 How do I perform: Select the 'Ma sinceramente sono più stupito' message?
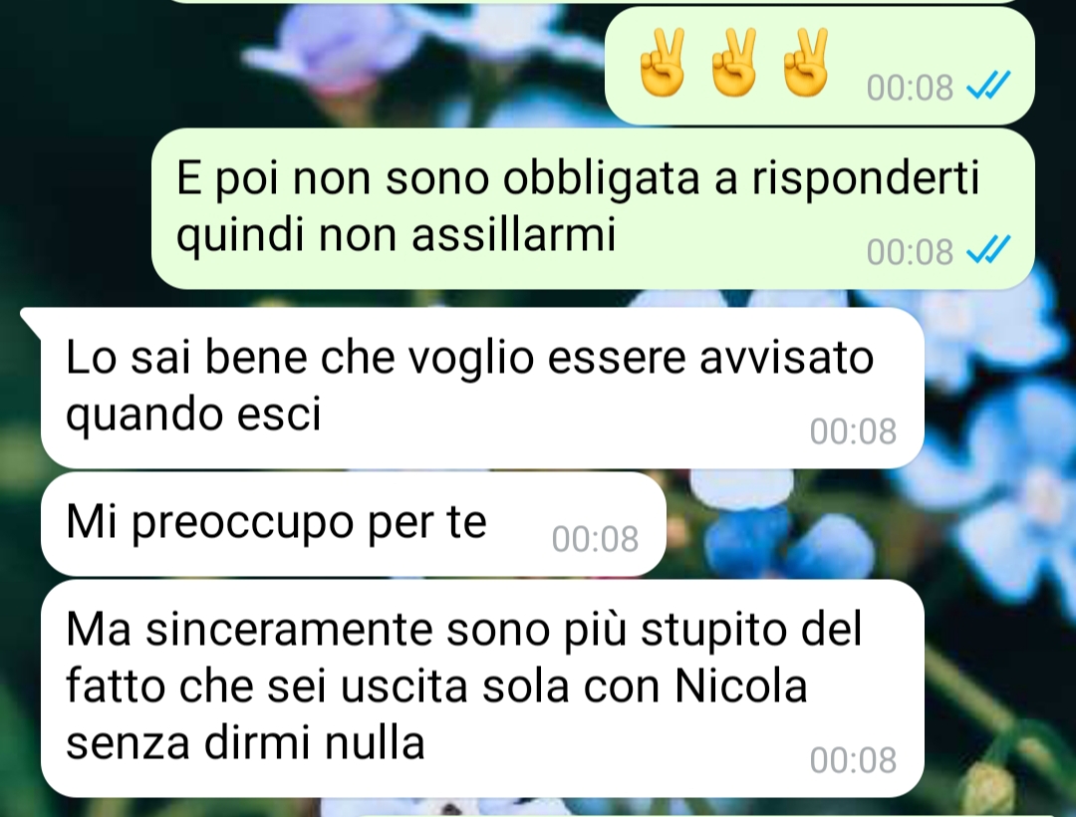(482, 688)
